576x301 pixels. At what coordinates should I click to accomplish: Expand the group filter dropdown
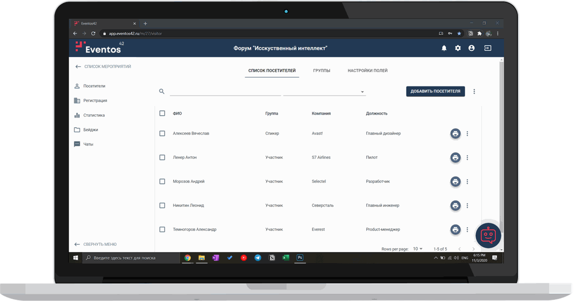pyautogui.click(x=362, y=92)
